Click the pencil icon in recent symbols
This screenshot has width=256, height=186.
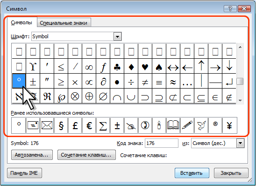(187, 125)
